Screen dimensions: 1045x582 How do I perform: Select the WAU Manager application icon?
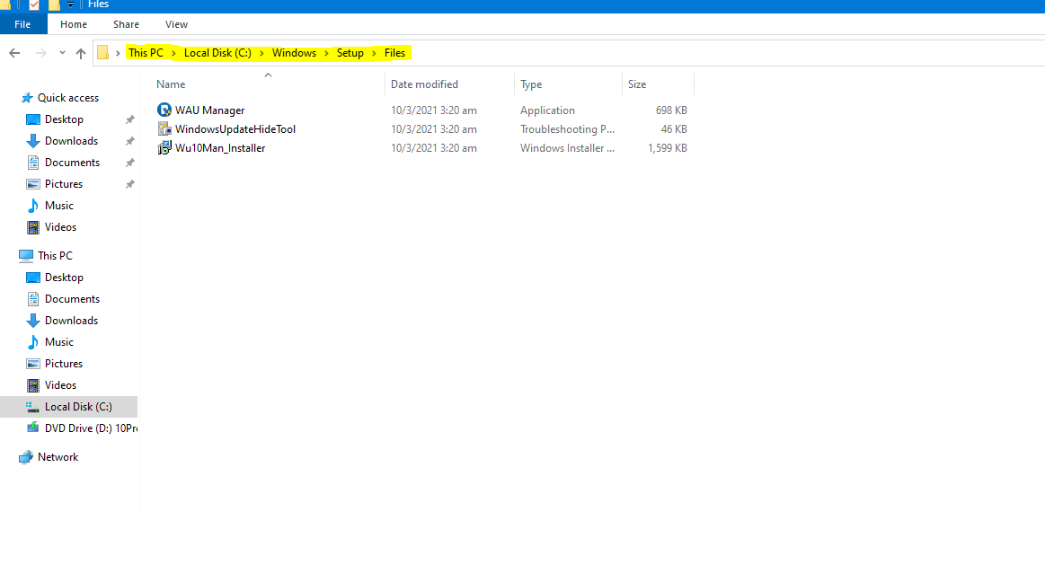164,110
